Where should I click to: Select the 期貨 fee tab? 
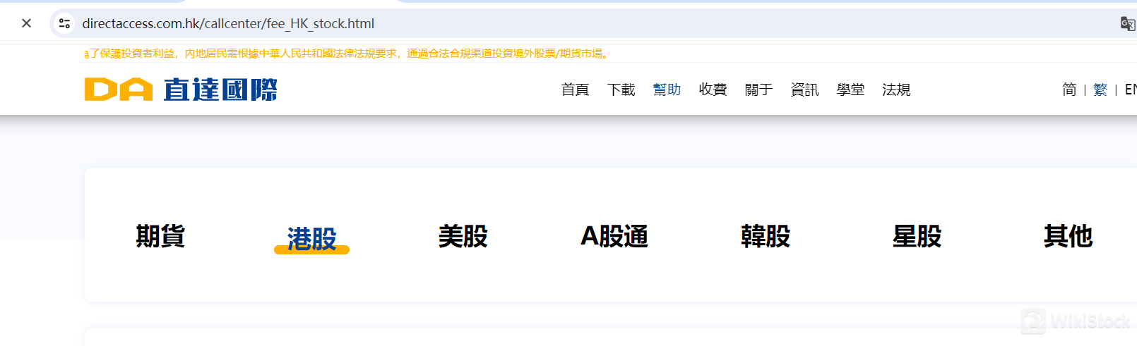point(160,236)
